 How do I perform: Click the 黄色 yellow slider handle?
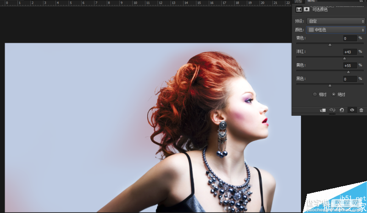pyautogui.click(x=348, y=72)
